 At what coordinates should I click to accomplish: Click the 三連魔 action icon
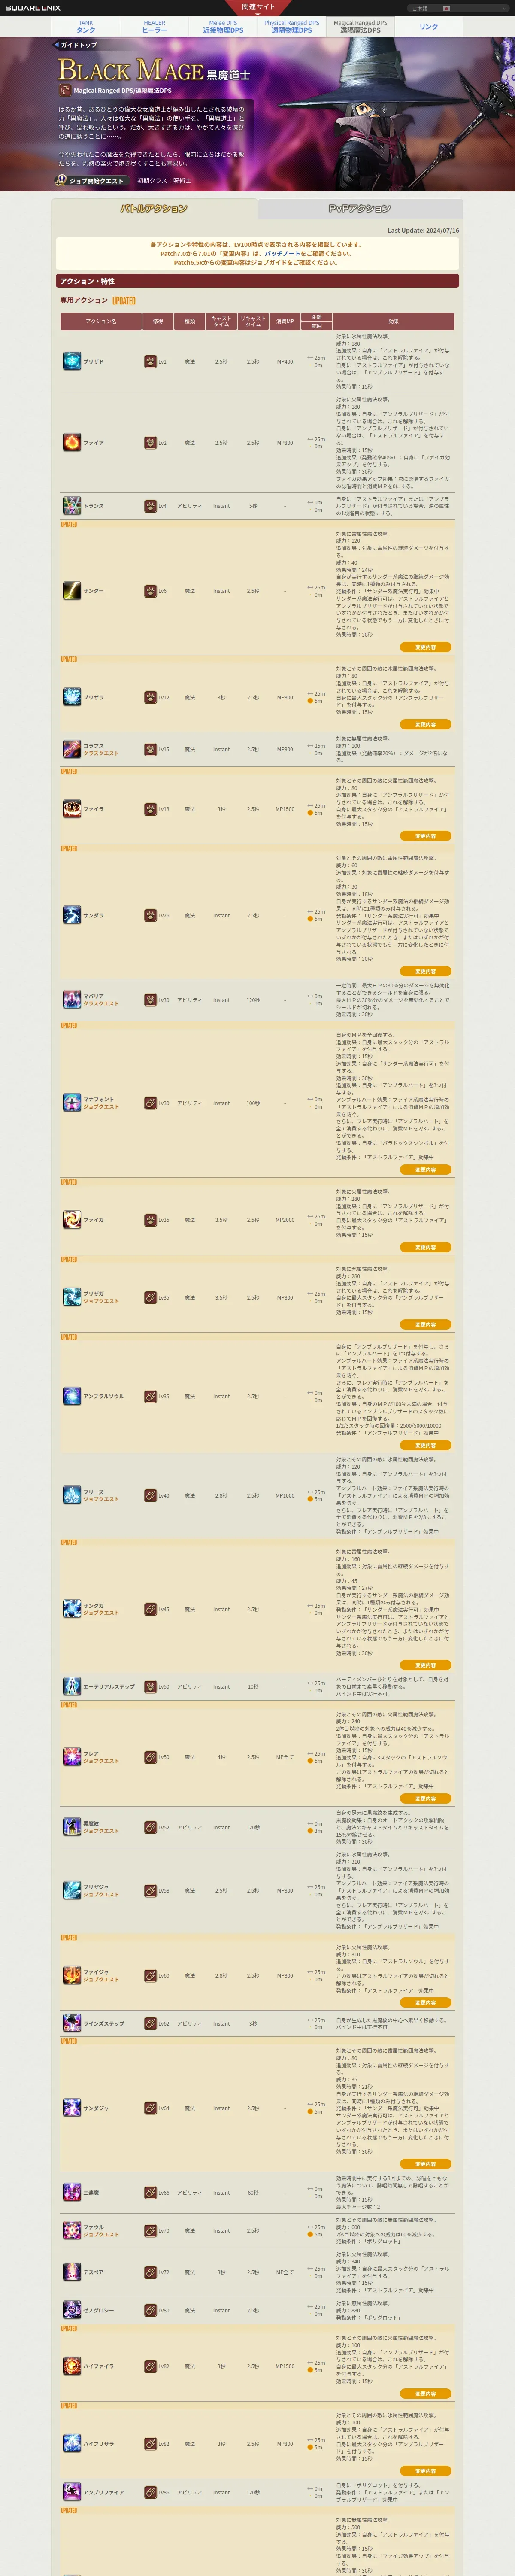point(72,2192)
